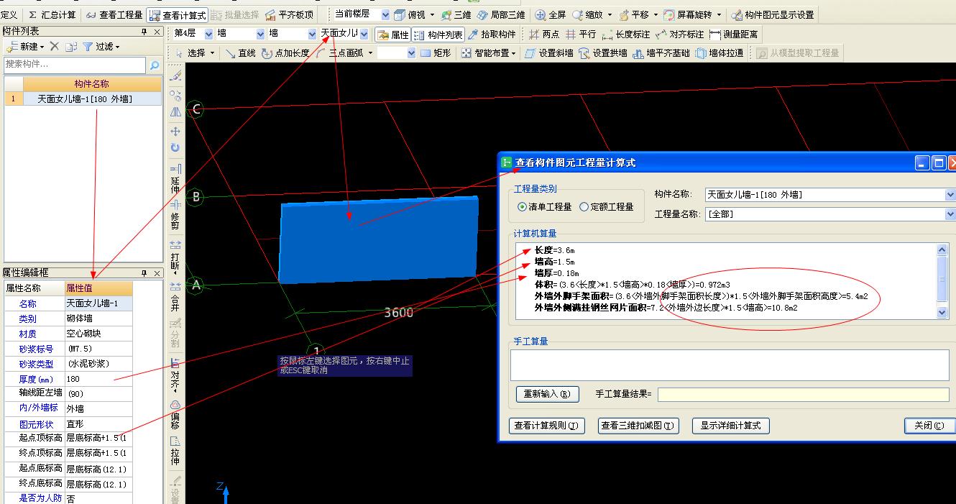Select the 平移 pan tool
The width and height of the screenshot is (956, 504).
click(x=634, y=14)
